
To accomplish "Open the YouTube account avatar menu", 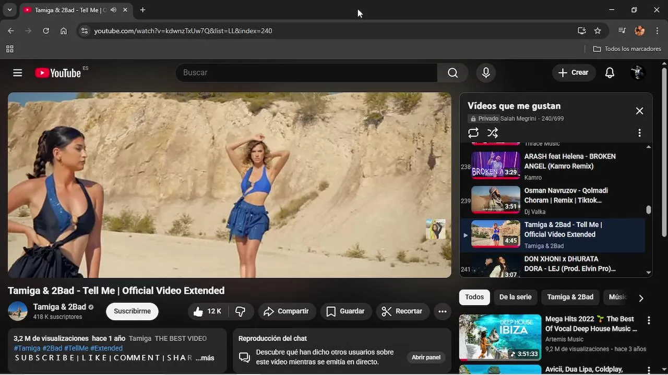I will (x=638, y=73).
